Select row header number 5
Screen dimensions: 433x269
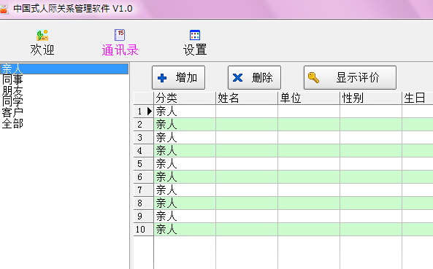coord(144,164)
